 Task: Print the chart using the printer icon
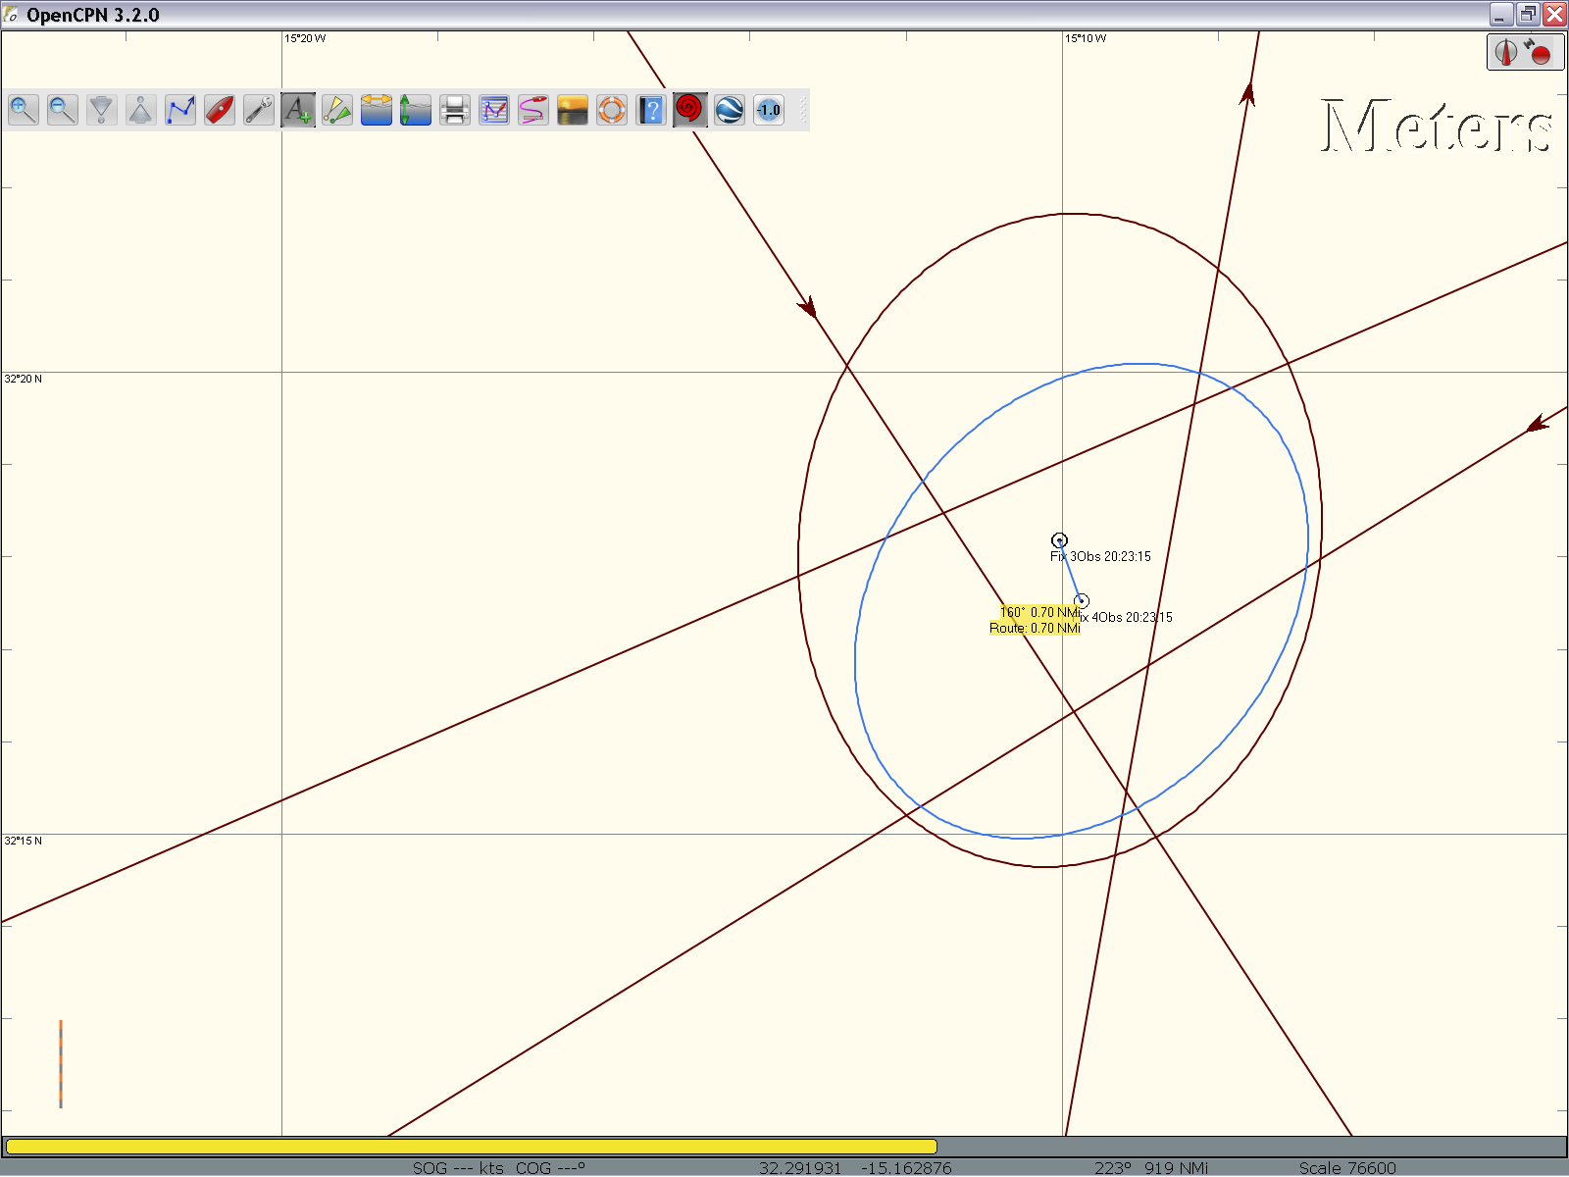point(455,110)
